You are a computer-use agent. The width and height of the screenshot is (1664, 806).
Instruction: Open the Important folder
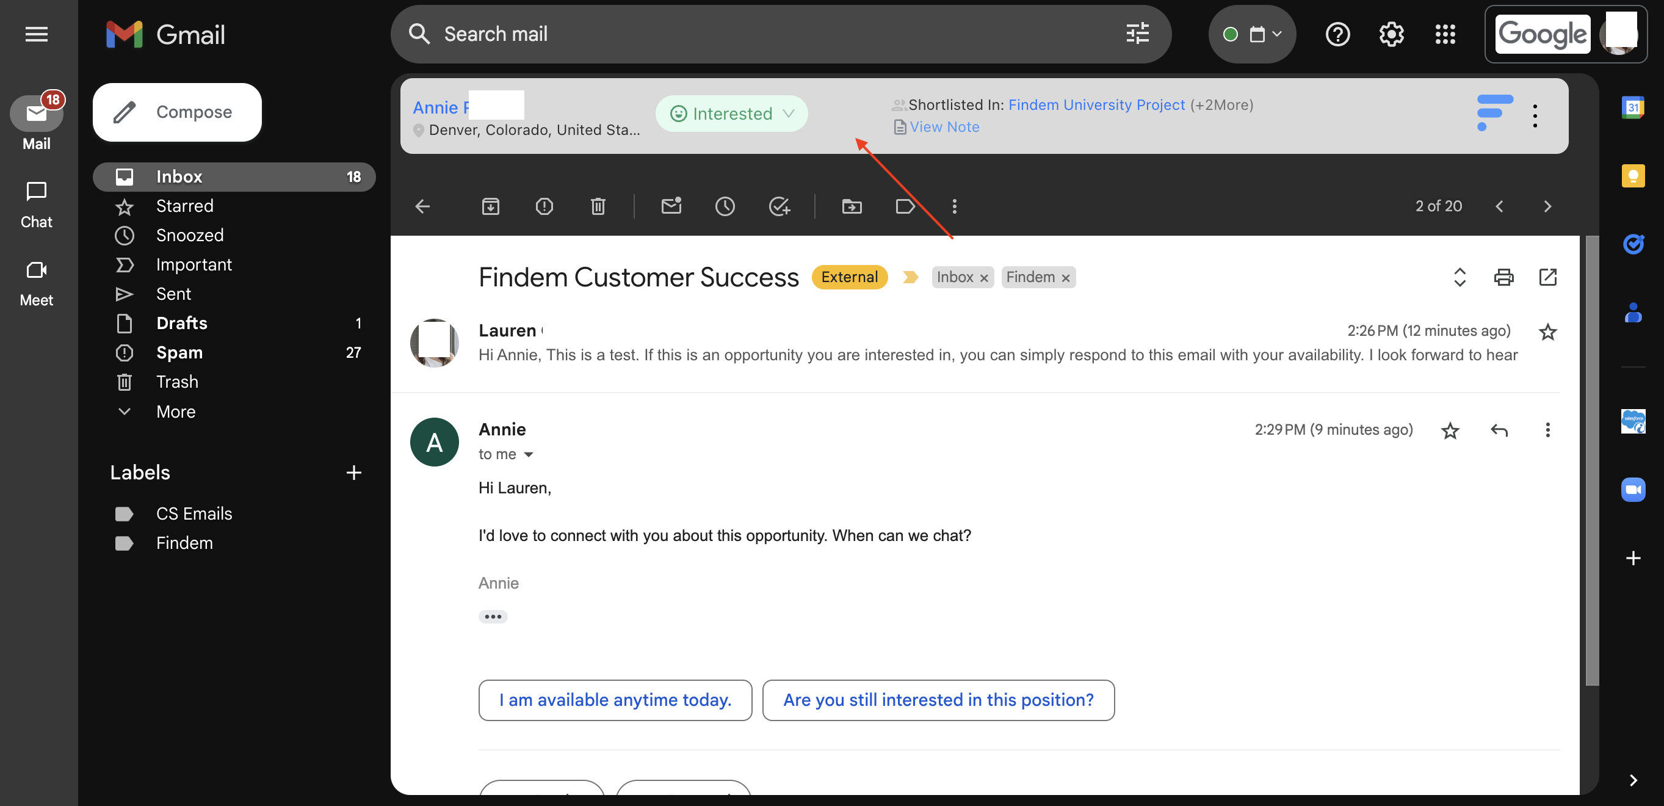[234, 264]
